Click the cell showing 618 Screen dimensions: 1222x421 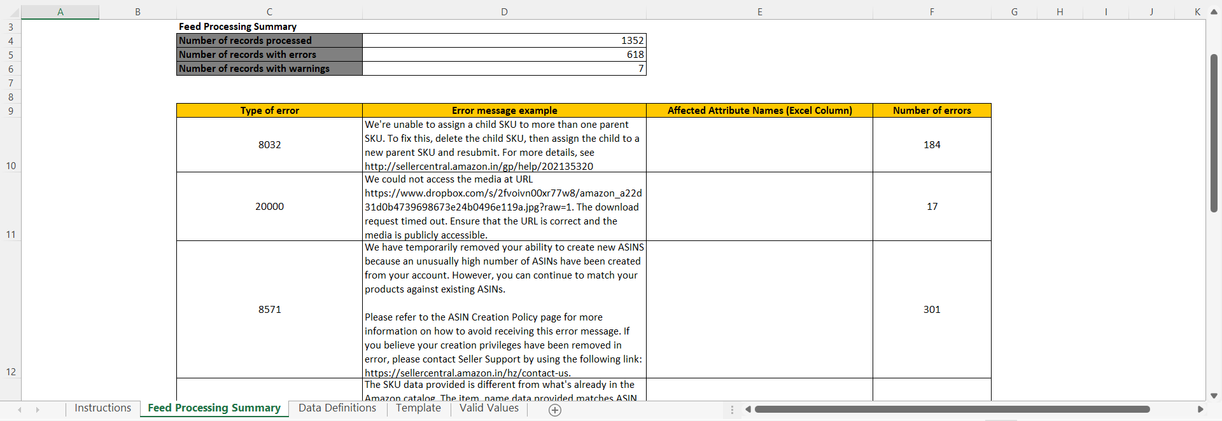(504, 55)
